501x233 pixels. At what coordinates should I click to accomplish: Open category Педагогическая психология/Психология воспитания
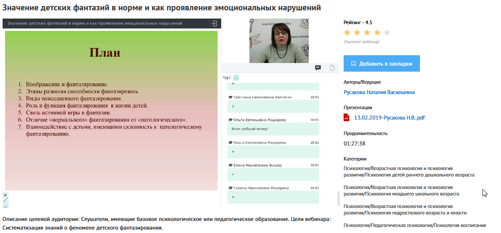(x=414, y=225)
